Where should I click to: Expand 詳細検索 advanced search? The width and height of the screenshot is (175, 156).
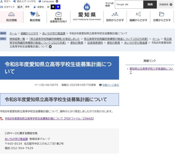[x=165, y=5]
